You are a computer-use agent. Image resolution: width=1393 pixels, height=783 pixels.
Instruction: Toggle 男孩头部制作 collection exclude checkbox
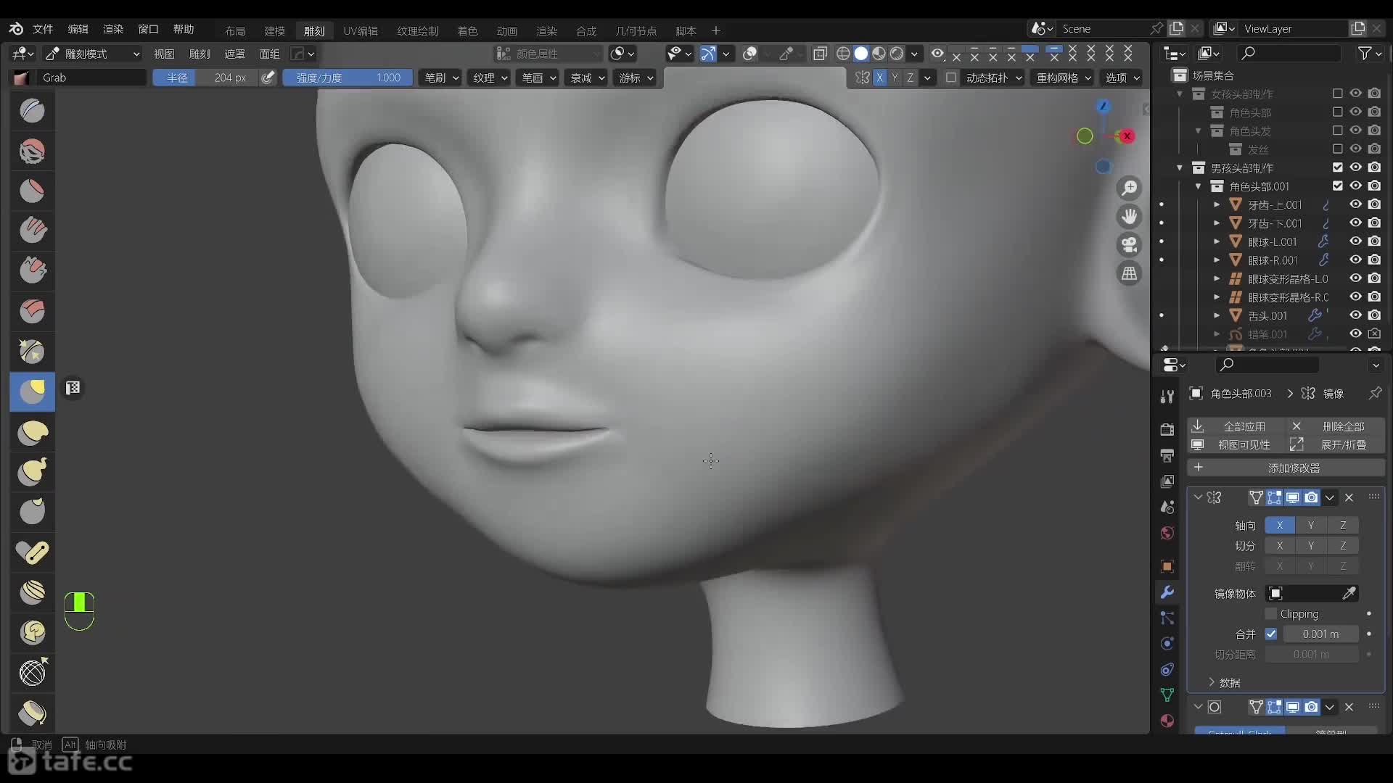(1337, 167)
